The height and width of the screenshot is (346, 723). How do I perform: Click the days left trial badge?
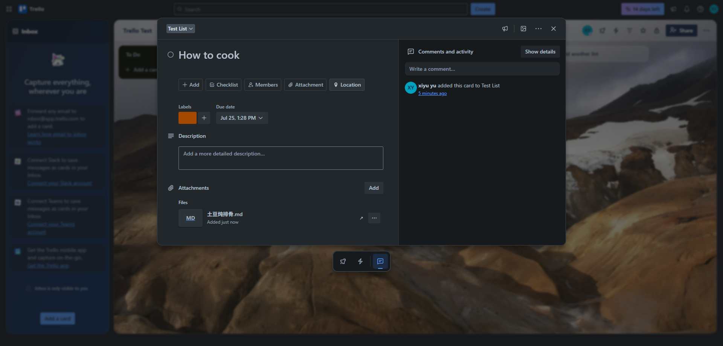643,9
